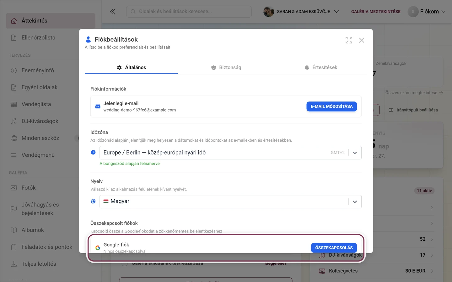Open the Áttekintés home page

click(50, 21)
